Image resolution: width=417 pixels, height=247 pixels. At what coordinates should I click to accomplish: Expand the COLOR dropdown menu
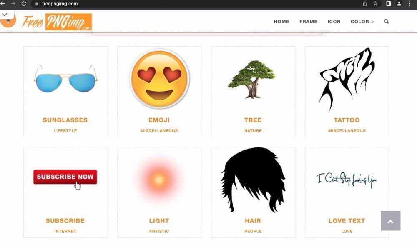click(362, 22)
